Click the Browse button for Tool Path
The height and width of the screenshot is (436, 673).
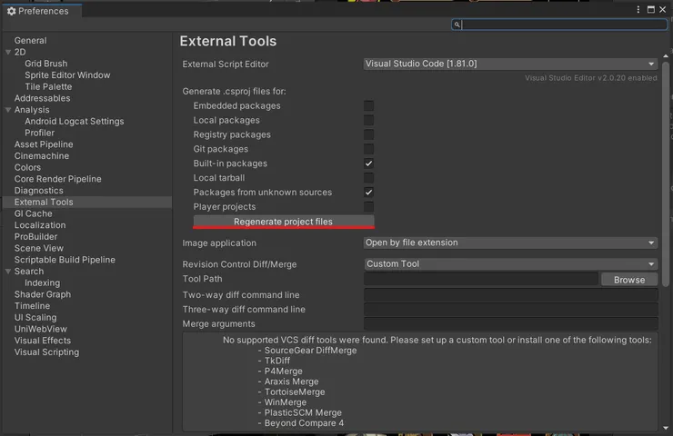pyautogui.click(x=628, y=280)
